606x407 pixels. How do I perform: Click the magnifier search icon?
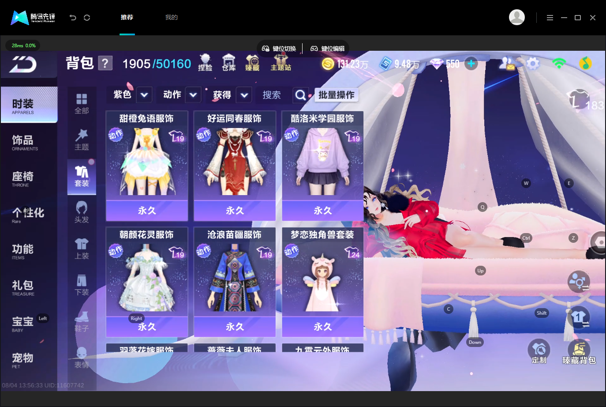300,95
